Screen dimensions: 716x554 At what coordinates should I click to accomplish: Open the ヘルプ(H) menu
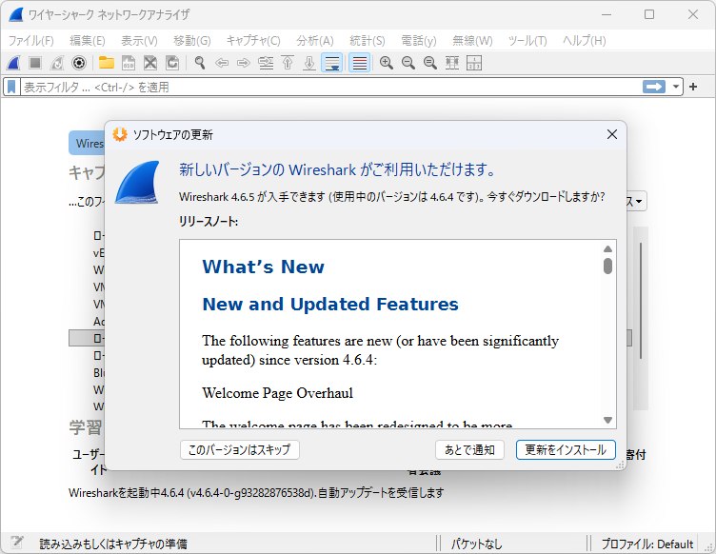click(x=584, y=41)
